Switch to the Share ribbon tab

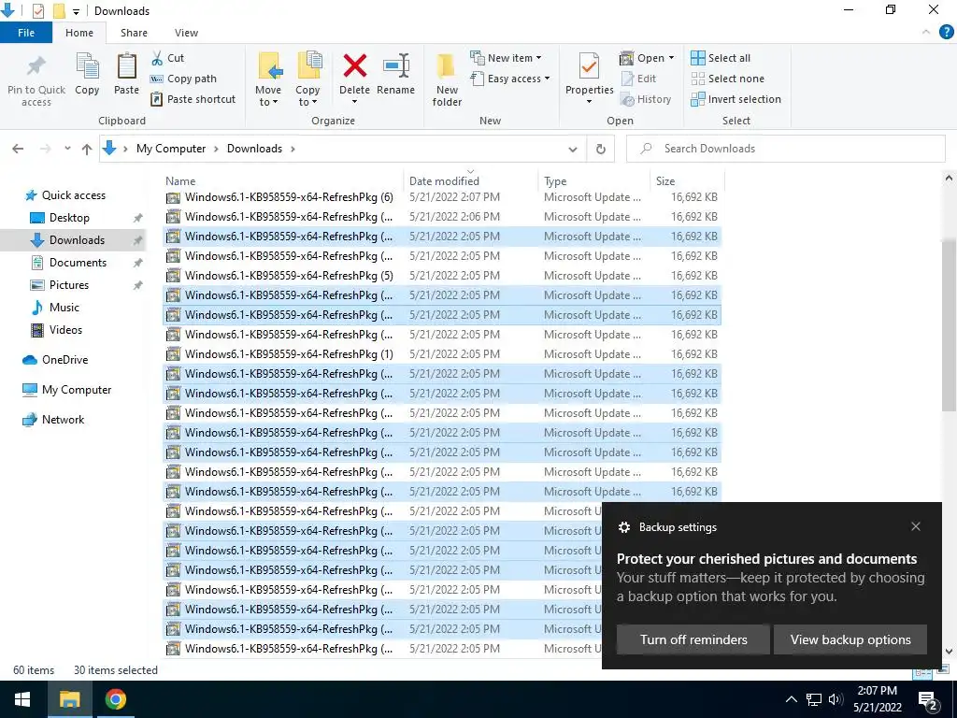point(134,33)
